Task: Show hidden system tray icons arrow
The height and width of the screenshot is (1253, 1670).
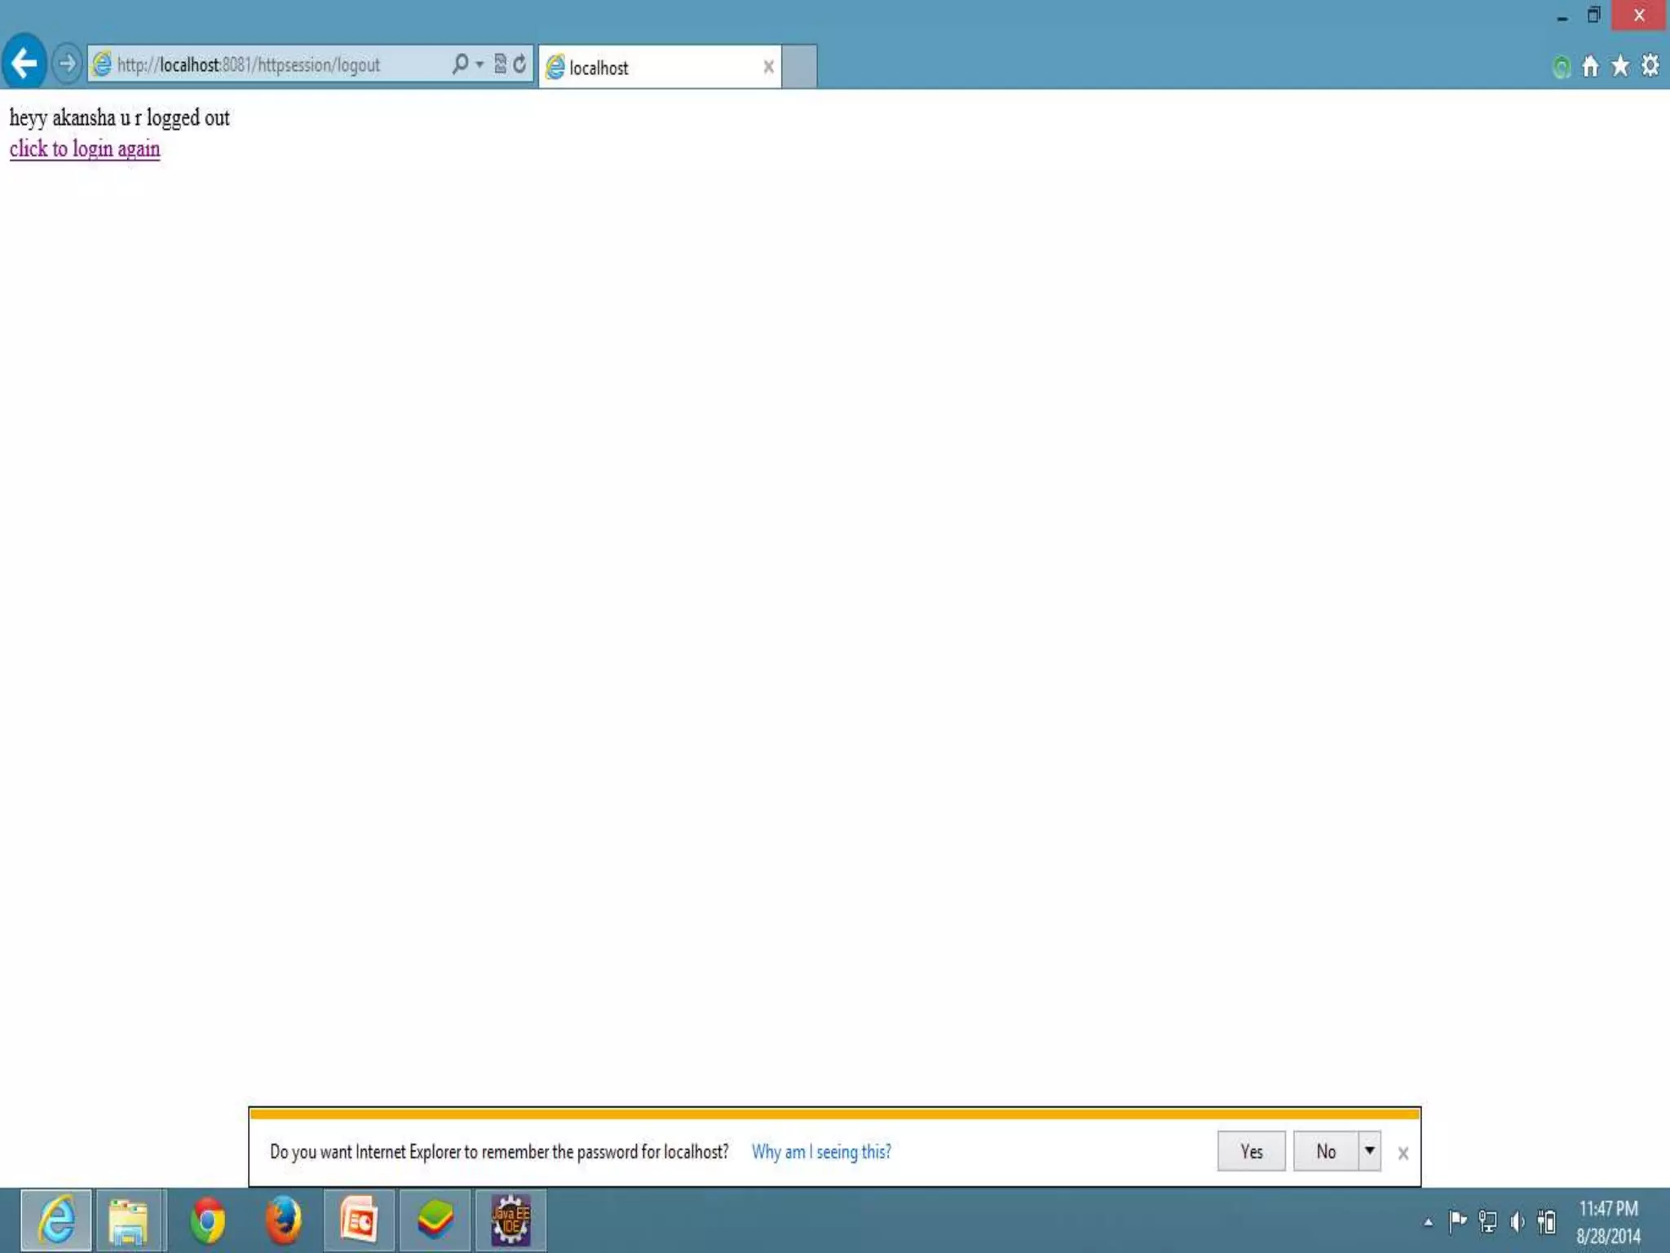Action: (x=1428, y=1222)
